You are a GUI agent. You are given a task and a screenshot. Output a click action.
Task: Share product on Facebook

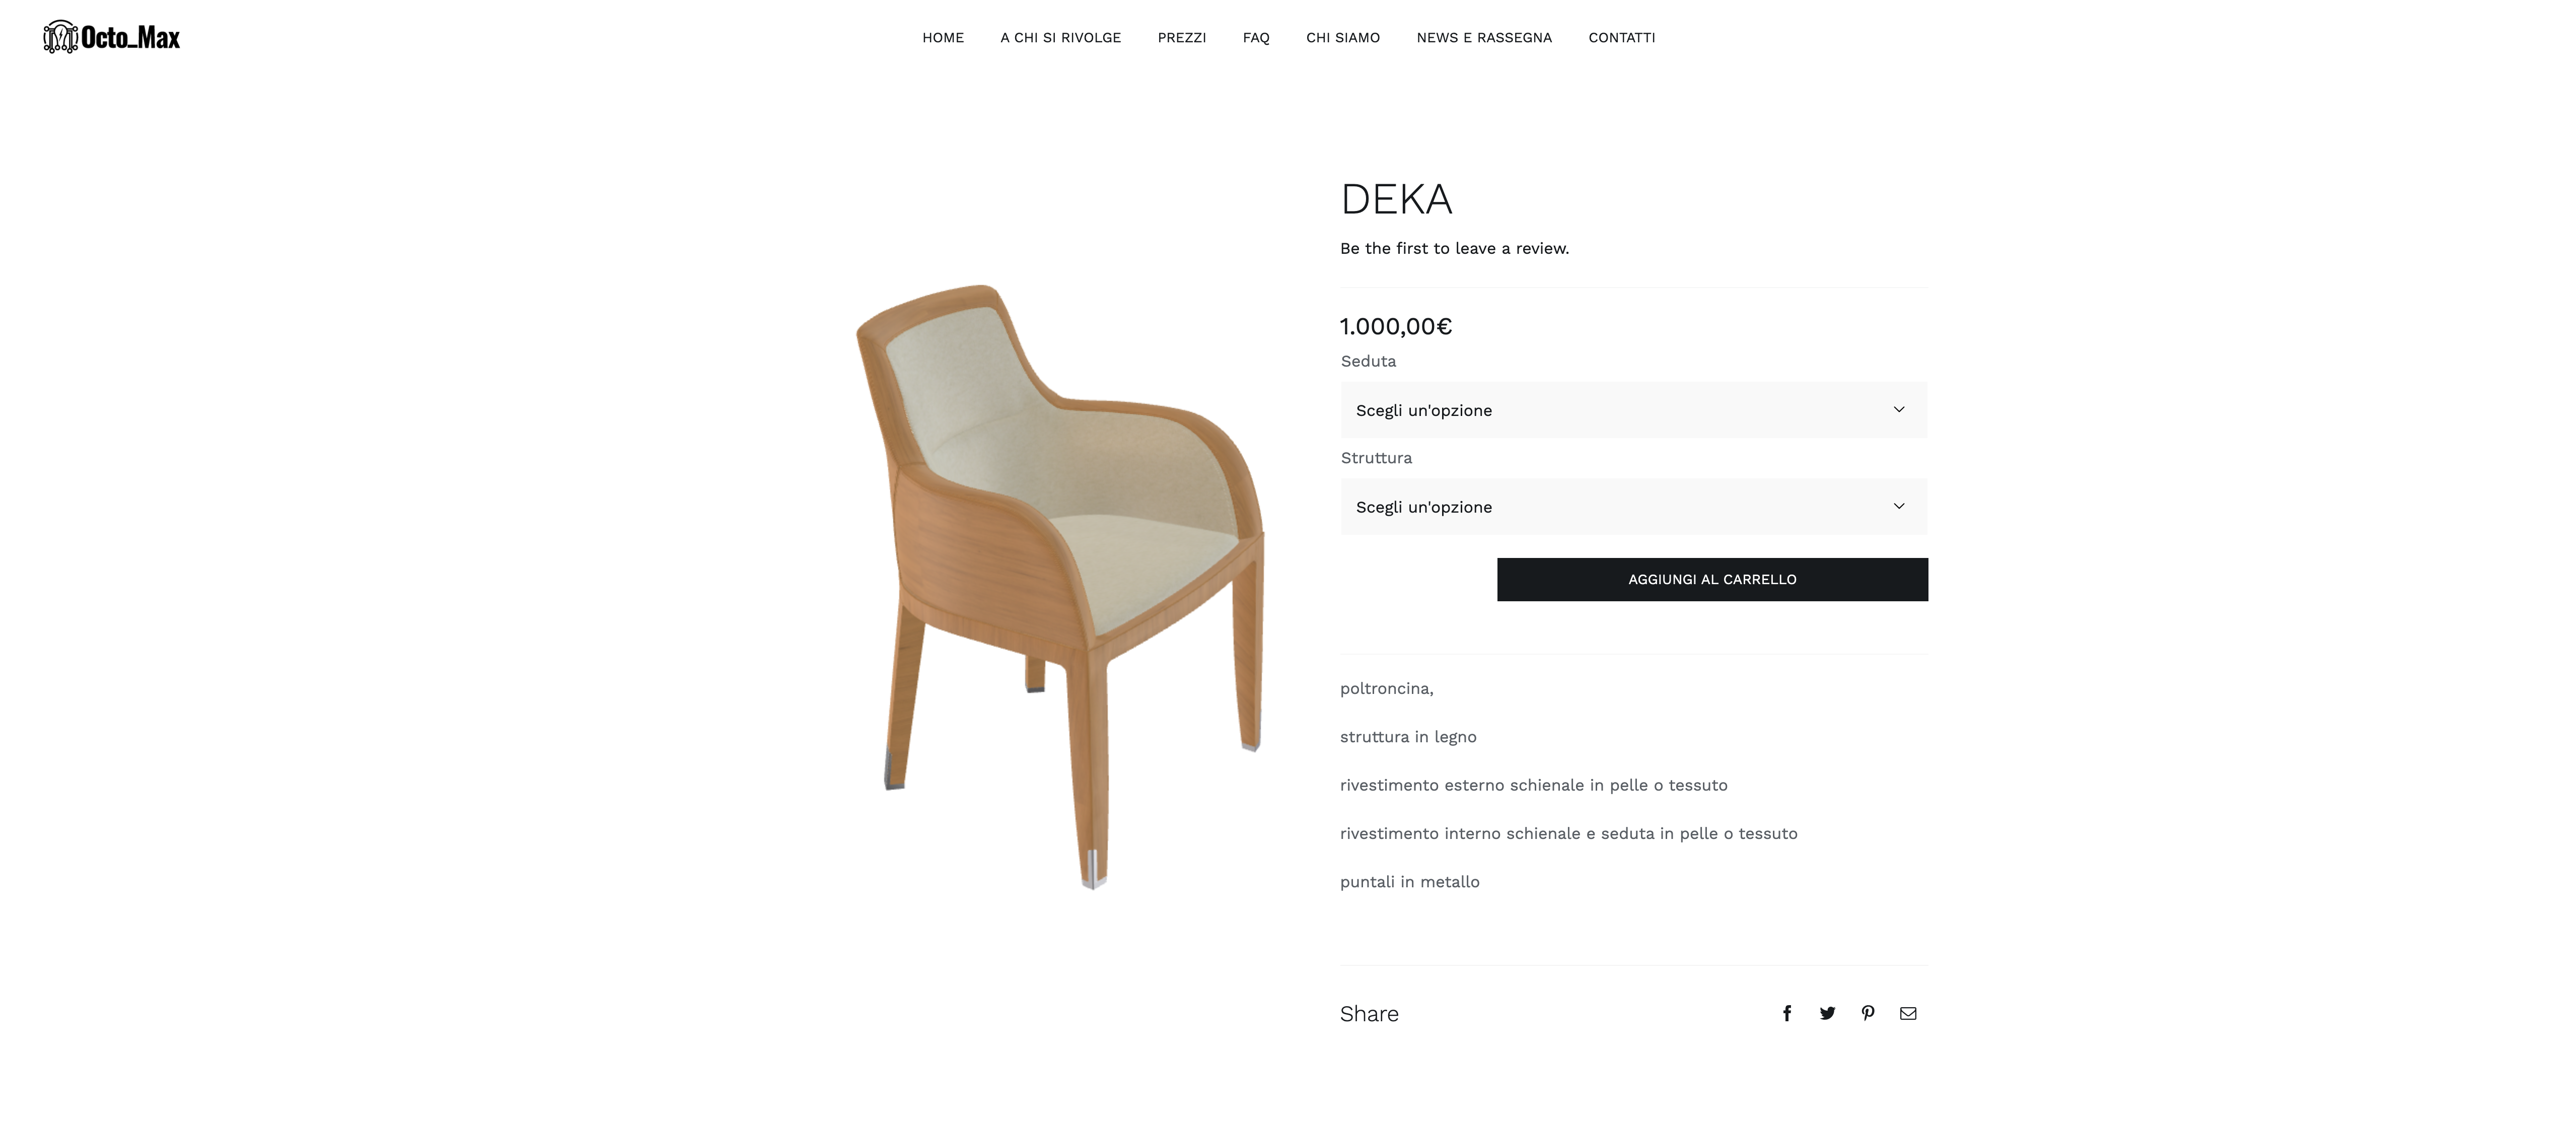coord(1787,1013)
